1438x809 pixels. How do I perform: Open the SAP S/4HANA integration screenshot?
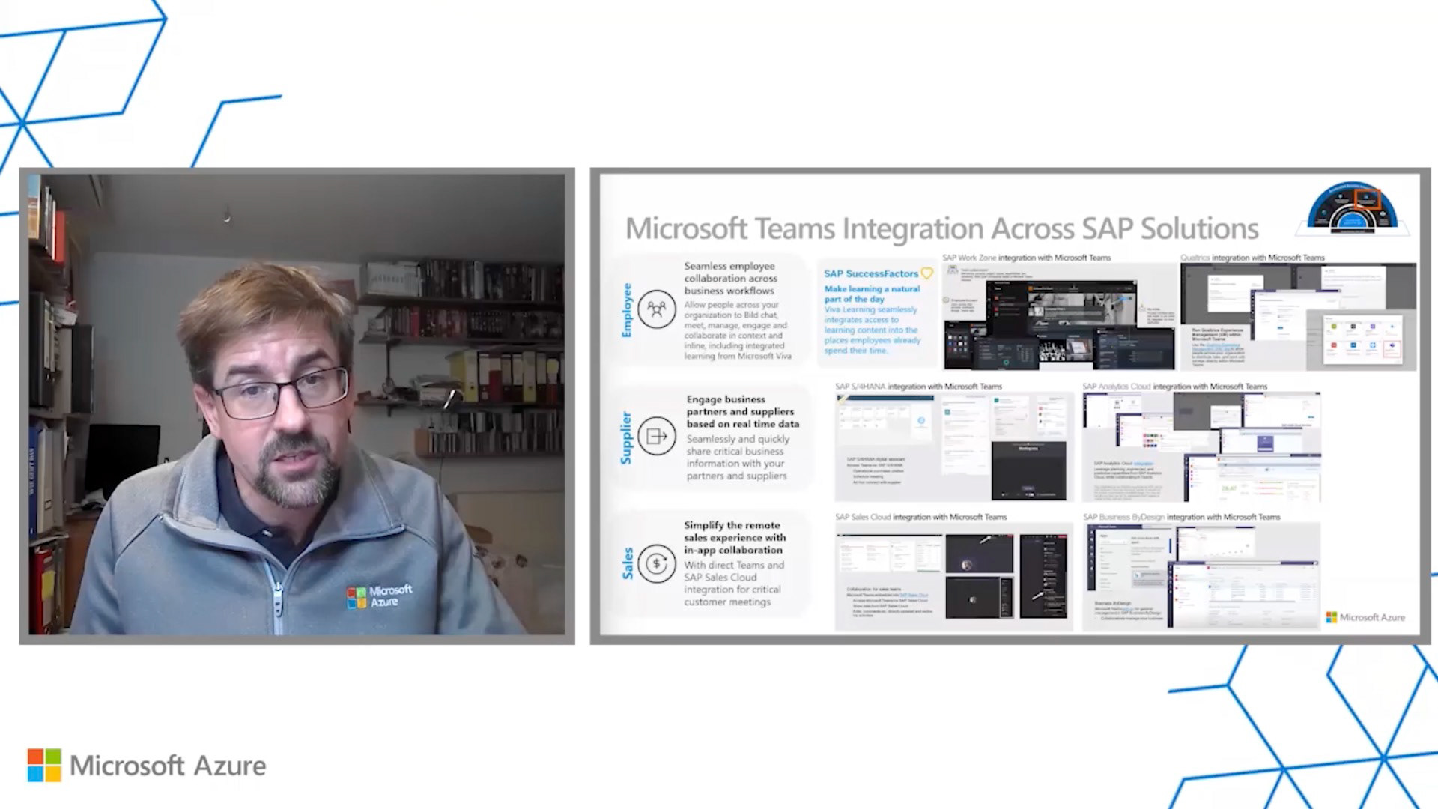tap(953, 447)
